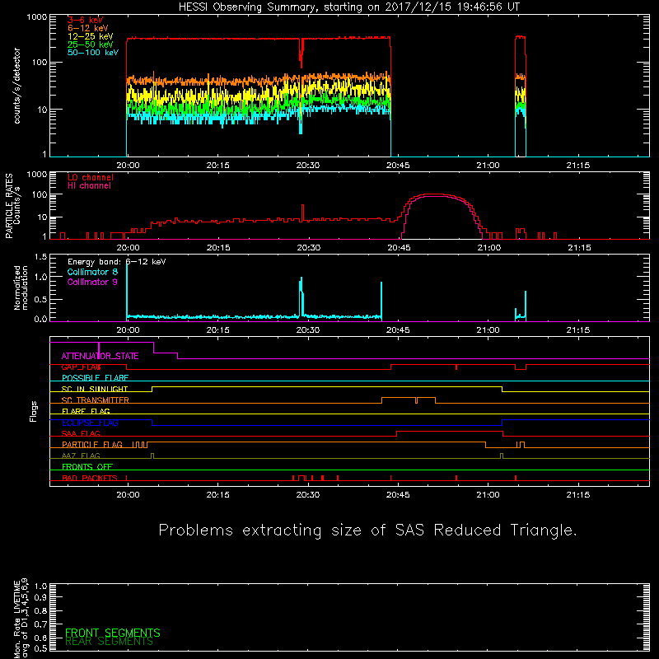This screenshot has width=659, height=659.
Task: Click the ATTENUATOR_STATE flag label
Action: point(100,357)
